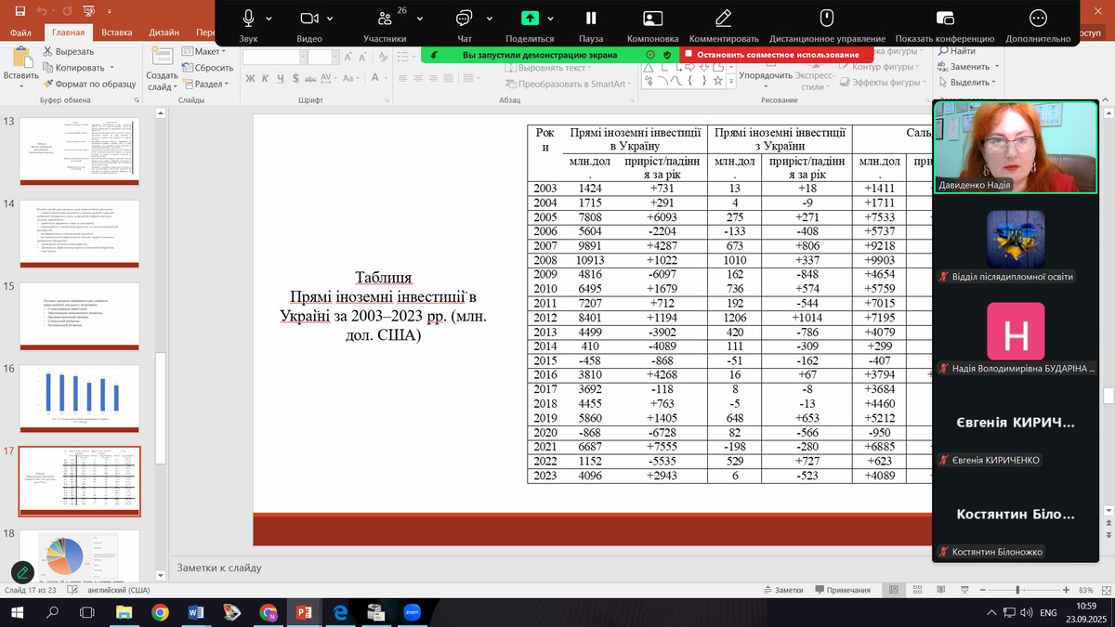Open the Раздел section dropdown

click(206, 84)
